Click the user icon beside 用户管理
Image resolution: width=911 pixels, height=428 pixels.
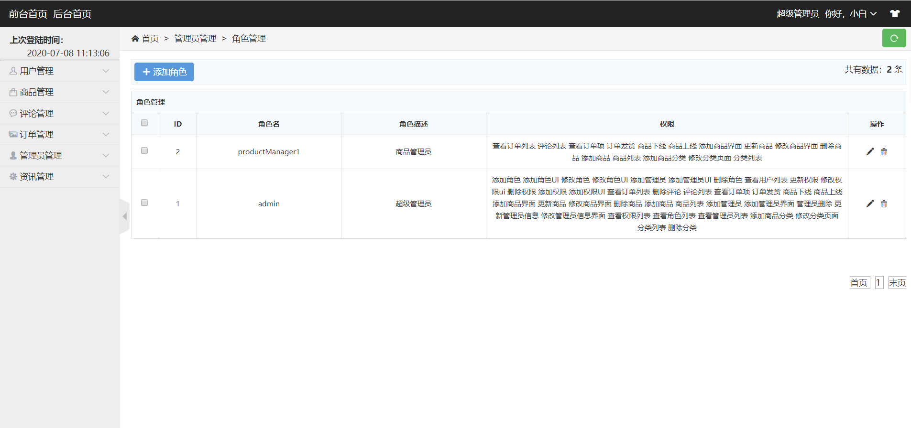13,71
